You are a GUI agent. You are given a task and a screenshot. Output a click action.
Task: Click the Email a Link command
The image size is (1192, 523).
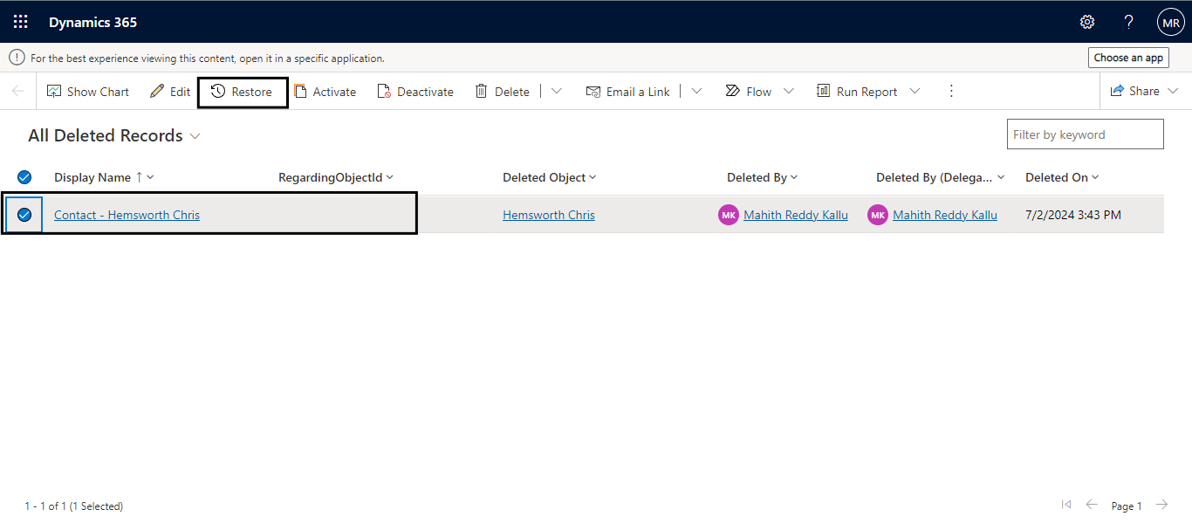coord(628,92)
